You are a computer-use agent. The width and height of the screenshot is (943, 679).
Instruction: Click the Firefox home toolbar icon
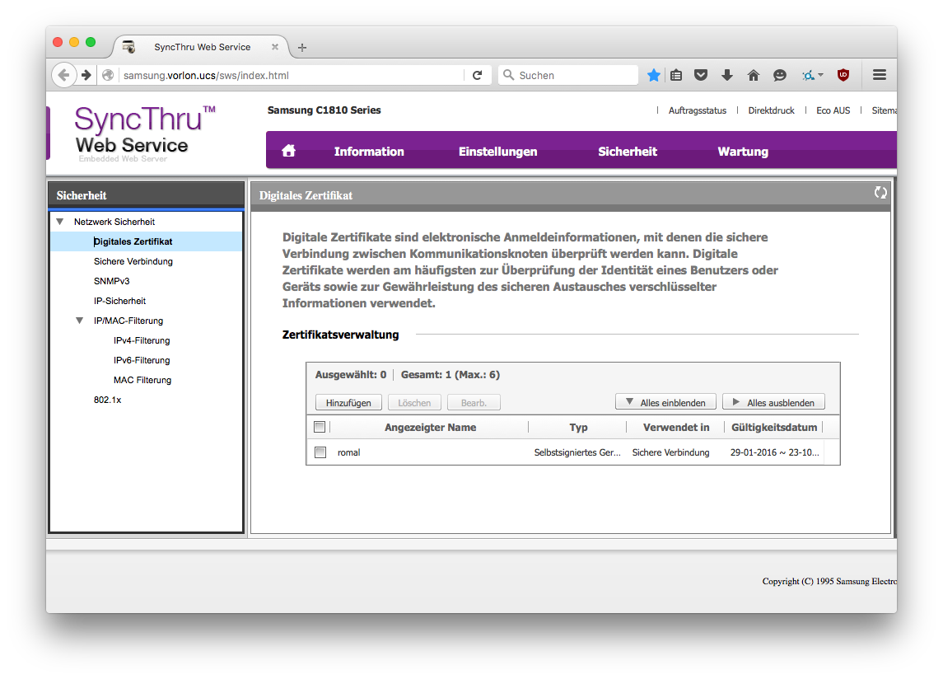coord(753,75)
